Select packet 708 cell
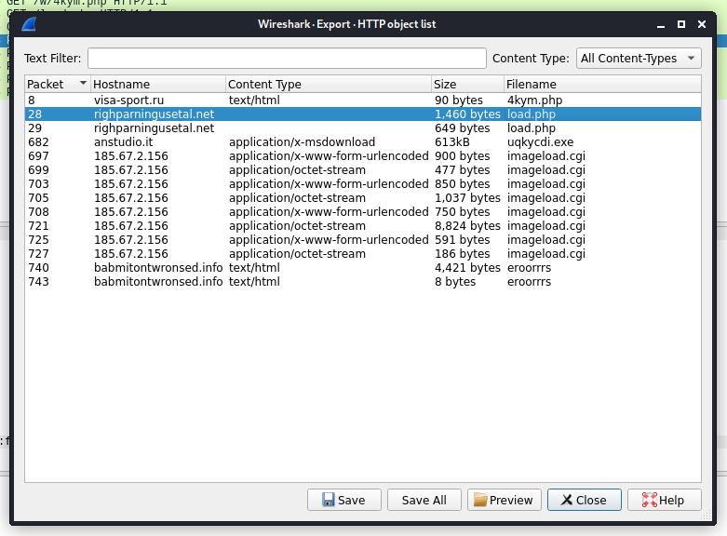 click(x=38, y=211)
